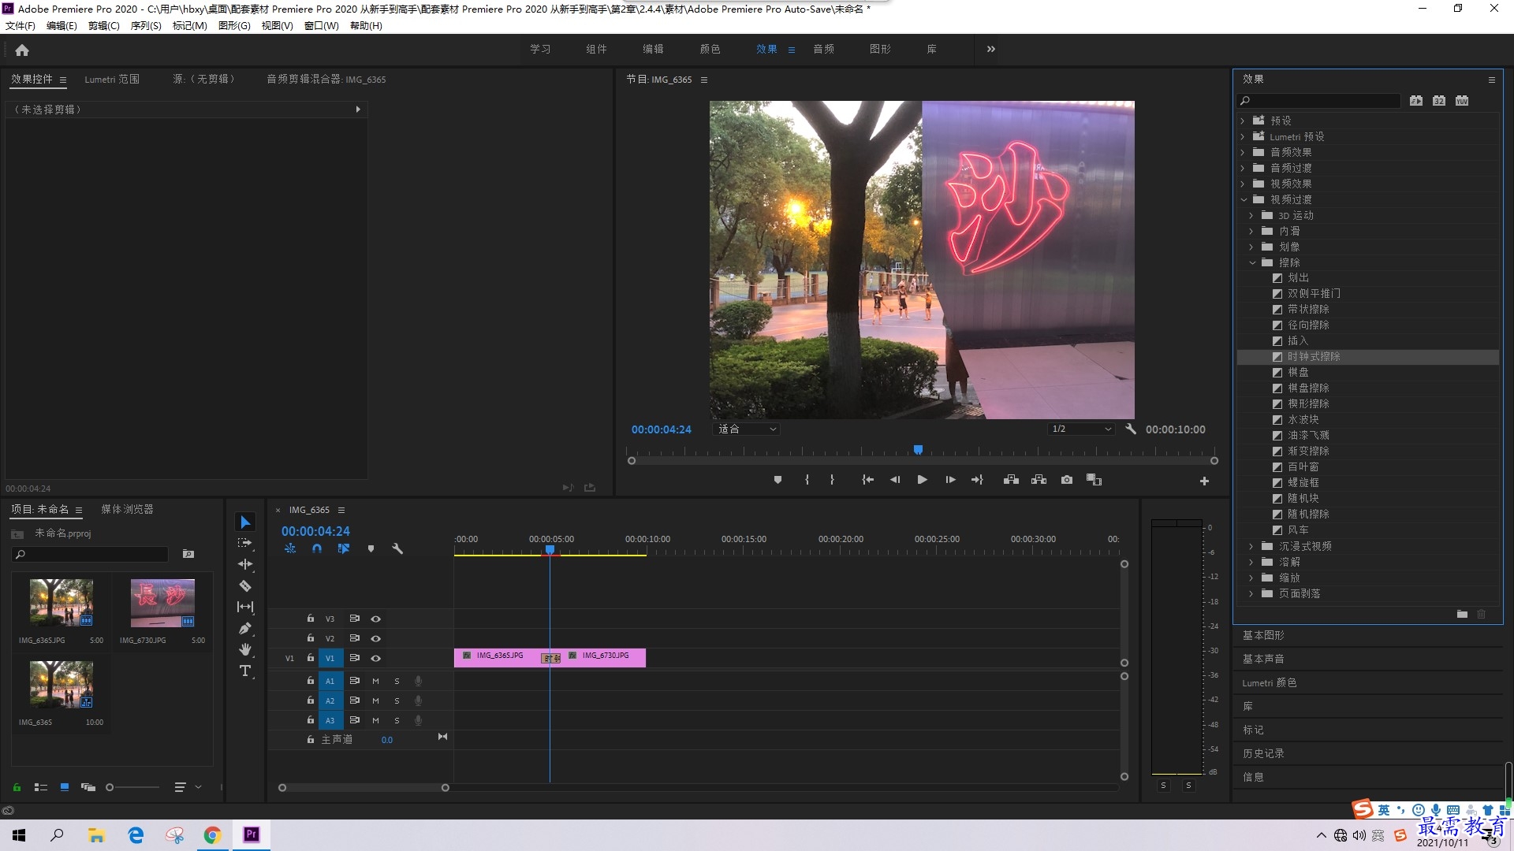Select the Pen tool
This screenshot has width=1514, height=851.
click(x=245, y=628)
